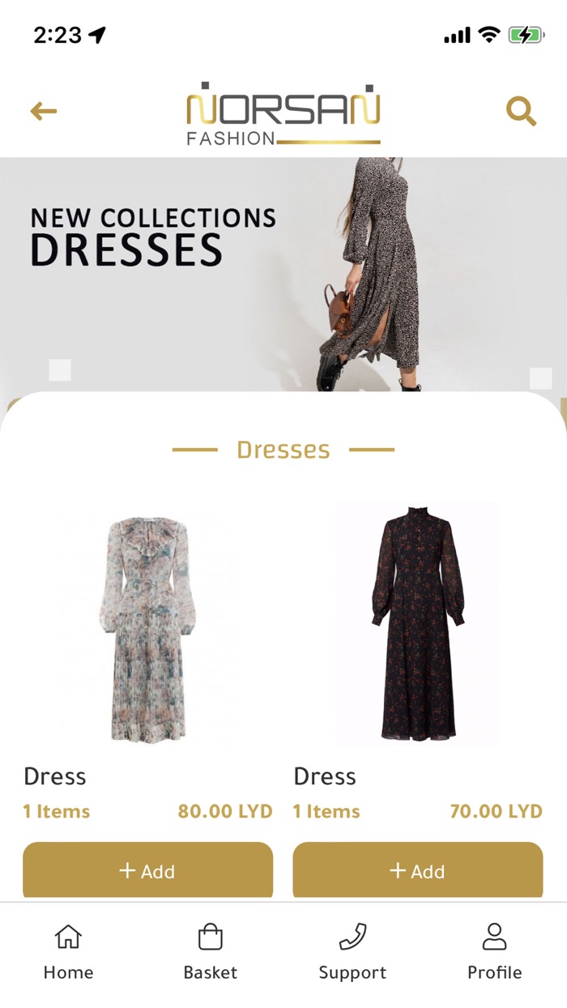Select the left banner slide indicator square

tap(60, 370)
